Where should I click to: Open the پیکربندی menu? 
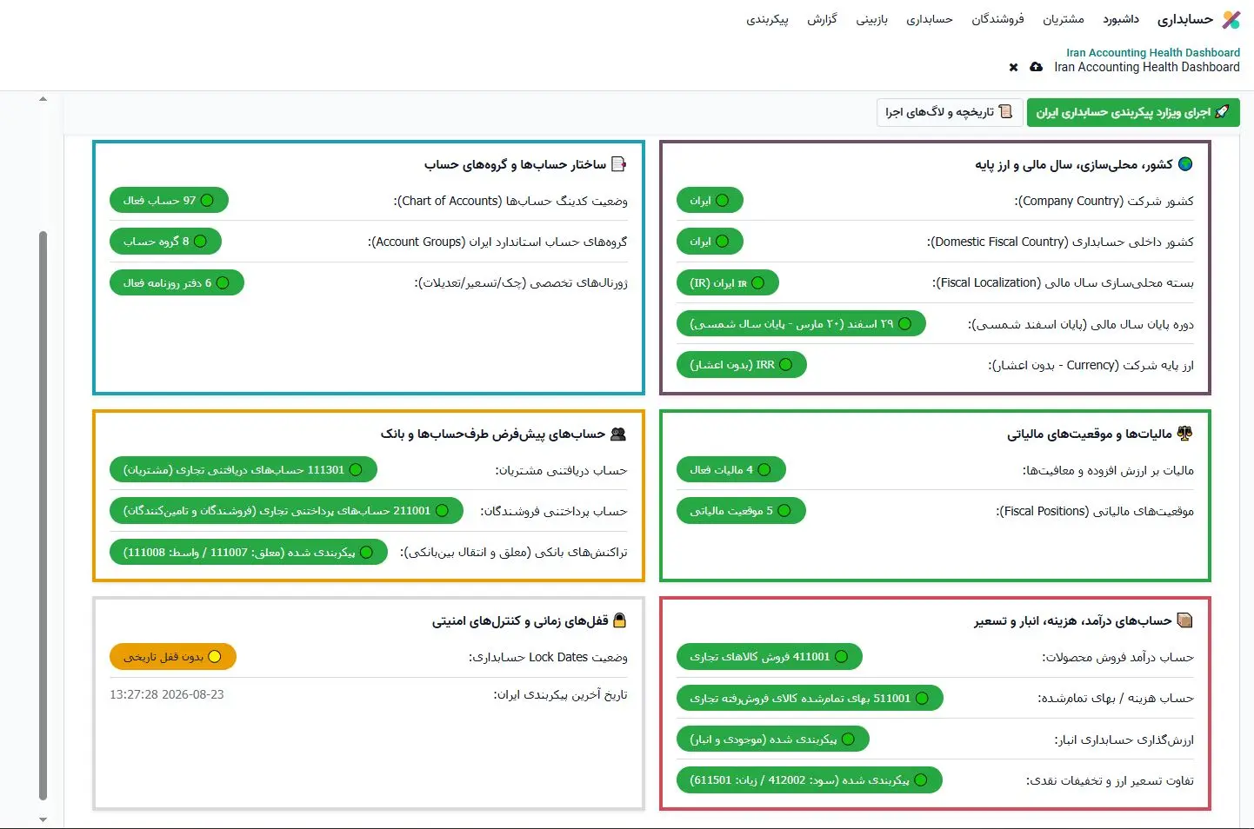pyautogui.click(x=767, y=19)
